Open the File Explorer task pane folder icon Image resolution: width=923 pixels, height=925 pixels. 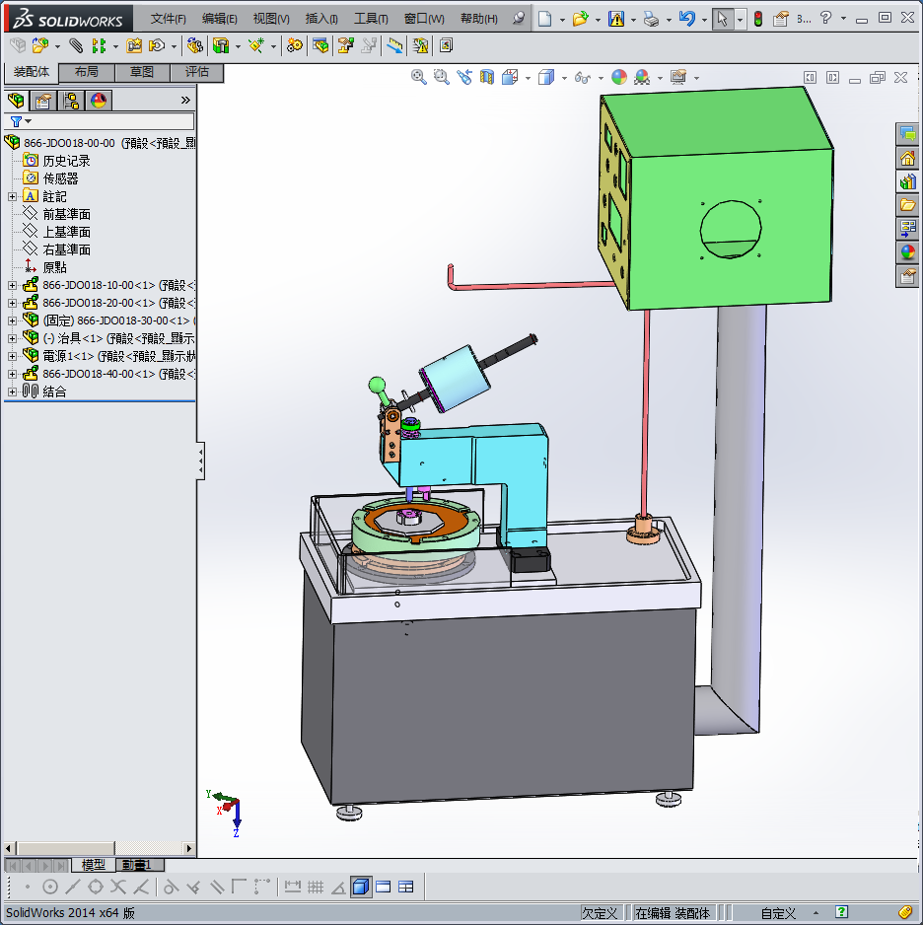tap(907, 205)
